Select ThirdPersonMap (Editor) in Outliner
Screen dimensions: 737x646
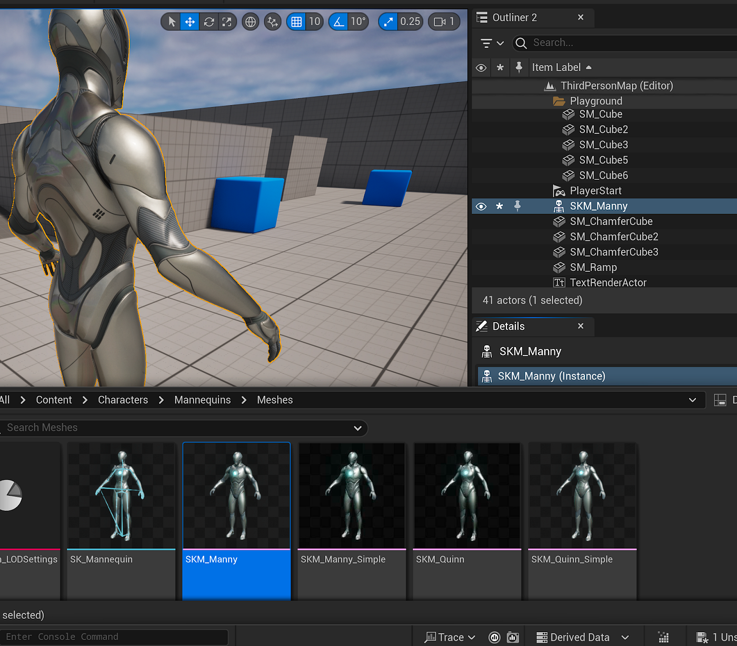616,86
